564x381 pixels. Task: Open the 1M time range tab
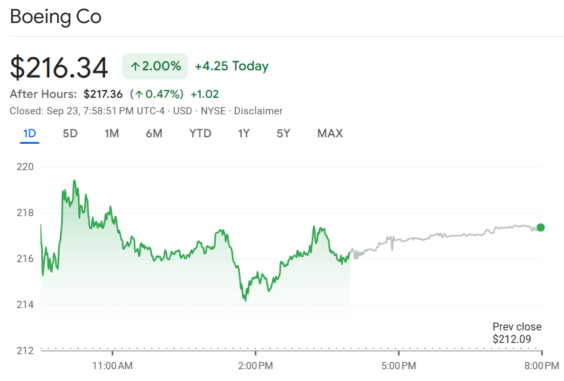pyautogui.click(x=112, y=133)
